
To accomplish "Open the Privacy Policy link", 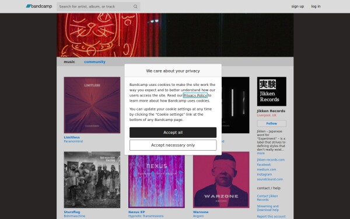I will click(195, 95).
